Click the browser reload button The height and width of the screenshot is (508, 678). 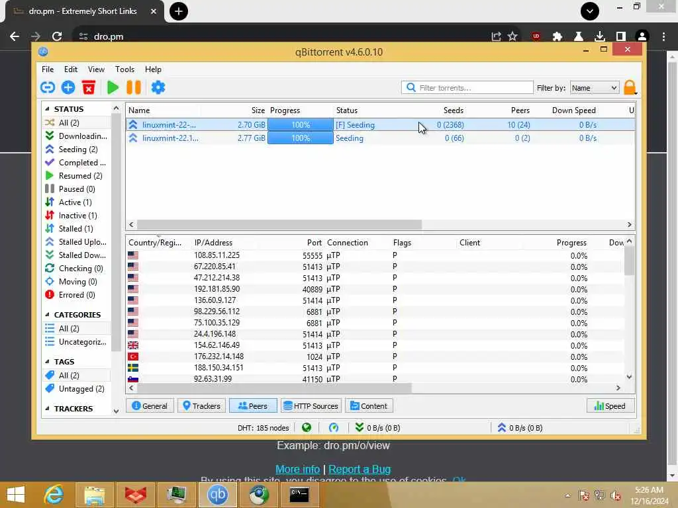(57, 36)
